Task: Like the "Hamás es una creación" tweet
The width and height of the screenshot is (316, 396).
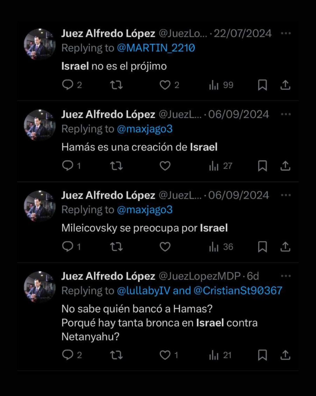Action: [165, 166]
